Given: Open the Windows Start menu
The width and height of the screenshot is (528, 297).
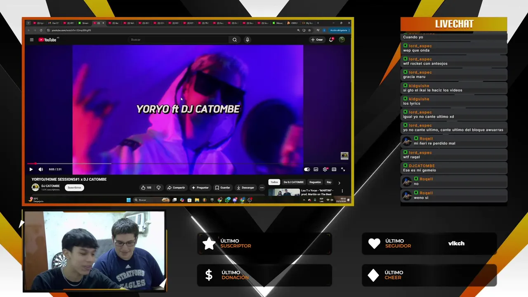Looking at the screenshot, I should [129, 200].
